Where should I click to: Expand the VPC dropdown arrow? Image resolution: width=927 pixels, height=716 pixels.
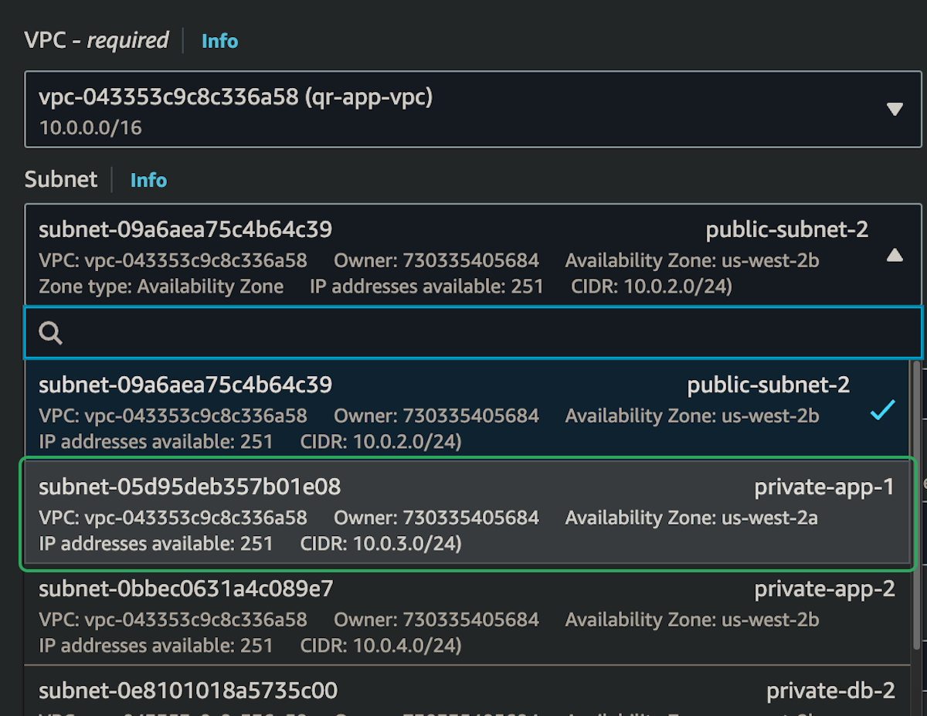895,109
